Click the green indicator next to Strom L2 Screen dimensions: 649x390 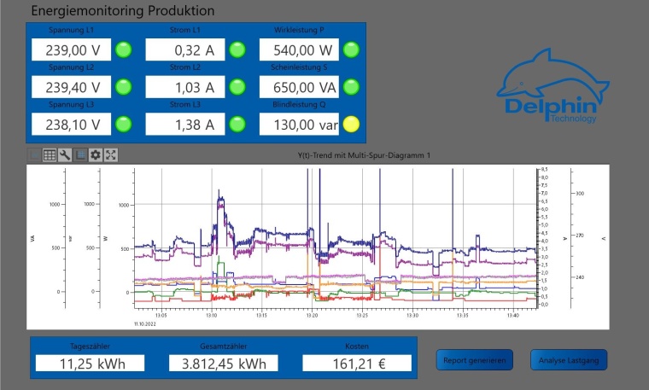(x=237, y=87)
